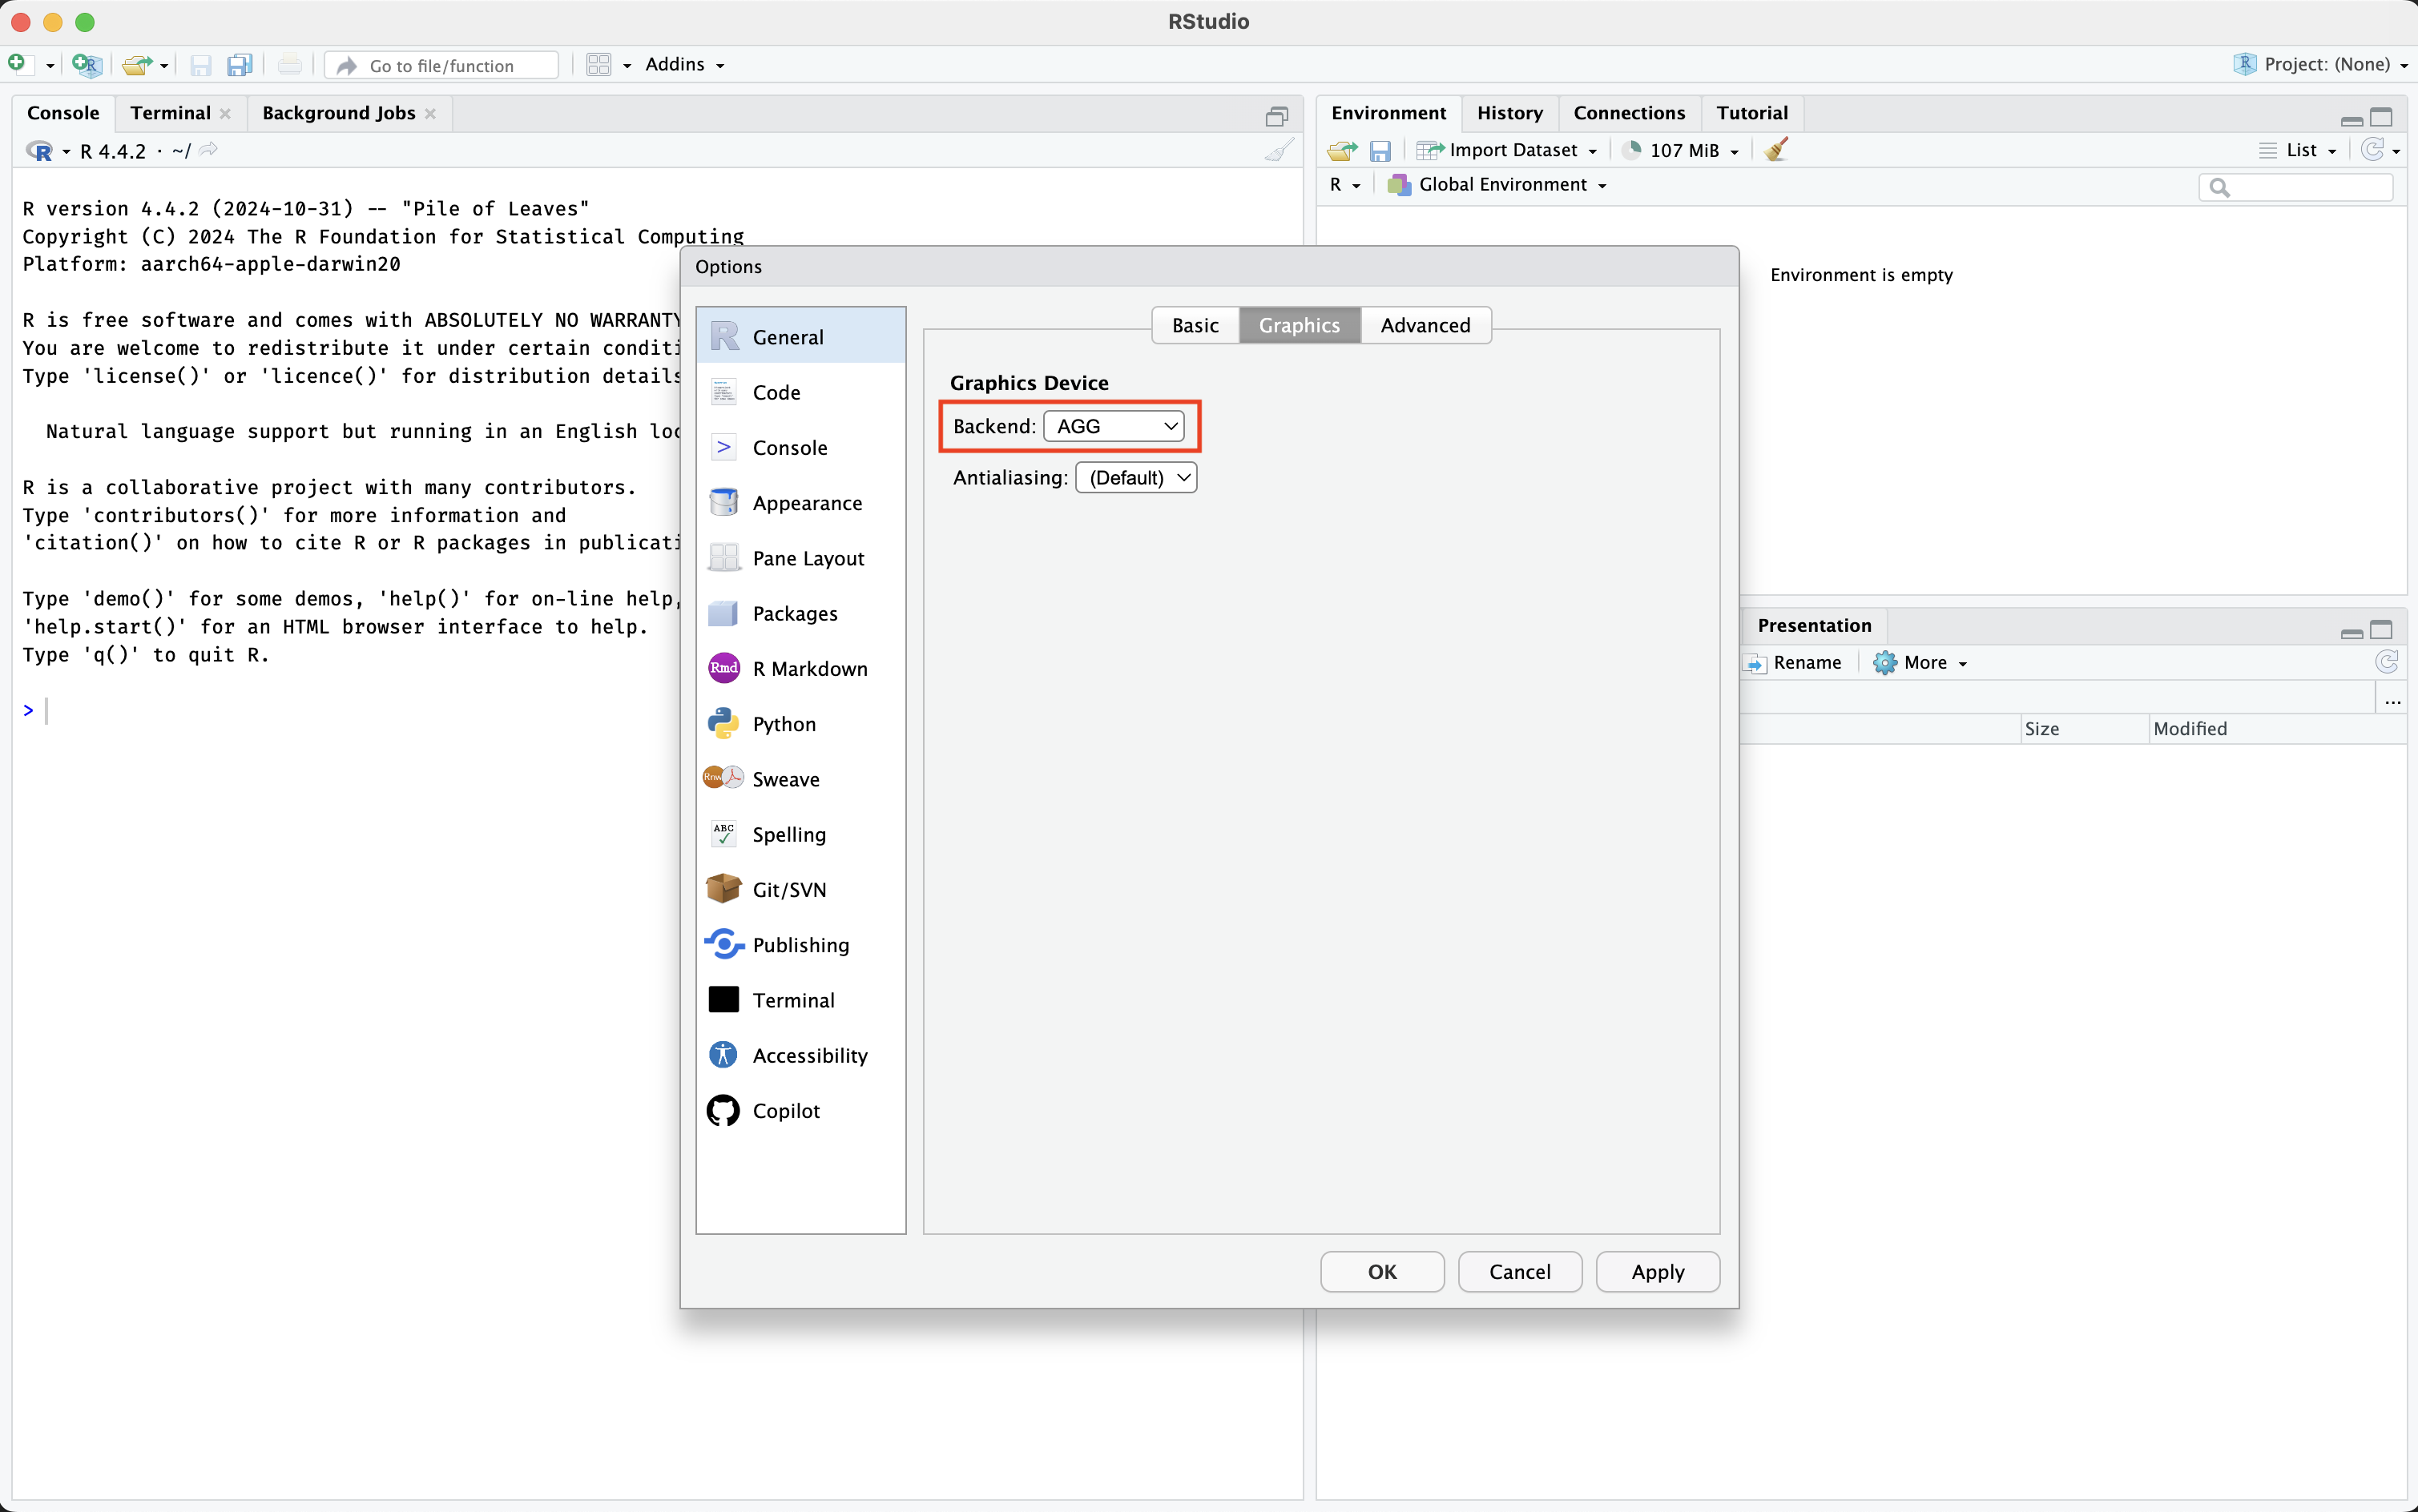The image size is (2418, 1512).
Task: Switch to the History tab
Action: click(x=1509, y=113)
